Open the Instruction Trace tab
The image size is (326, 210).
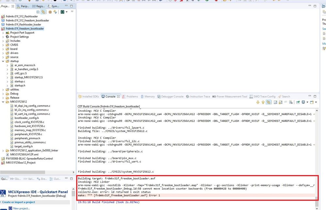(198, 97)
